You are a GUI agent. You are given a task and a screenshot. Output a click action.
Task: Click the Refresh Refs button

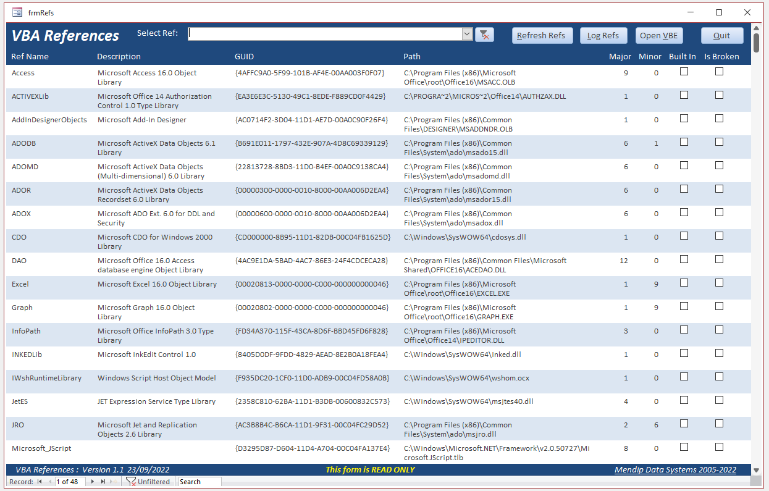click(x=541, y=36)
